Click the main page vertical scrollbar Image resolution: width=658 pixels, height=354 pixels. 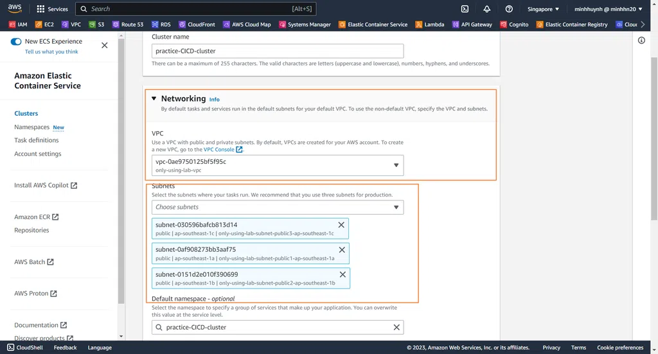pyautogui.click(x=654, y=139)
